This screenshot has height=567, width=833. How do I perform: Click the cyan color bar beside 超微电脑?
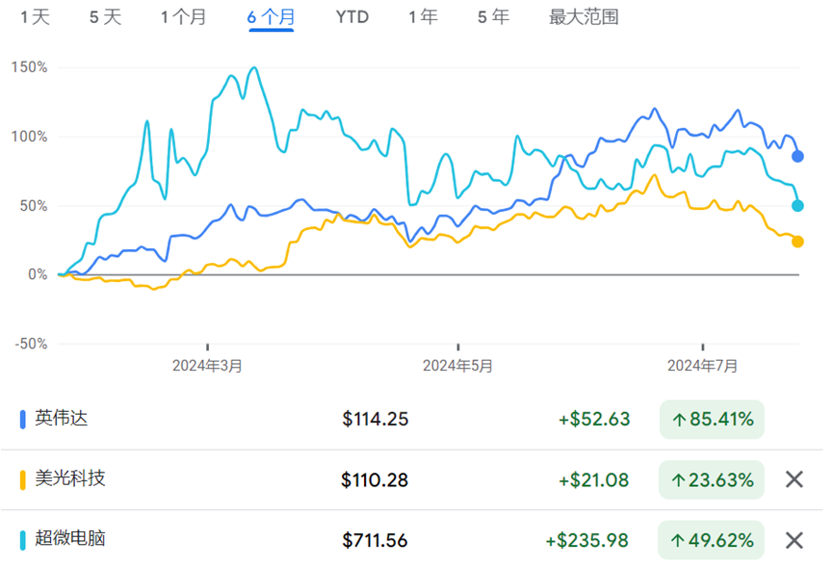coord(22,540)
